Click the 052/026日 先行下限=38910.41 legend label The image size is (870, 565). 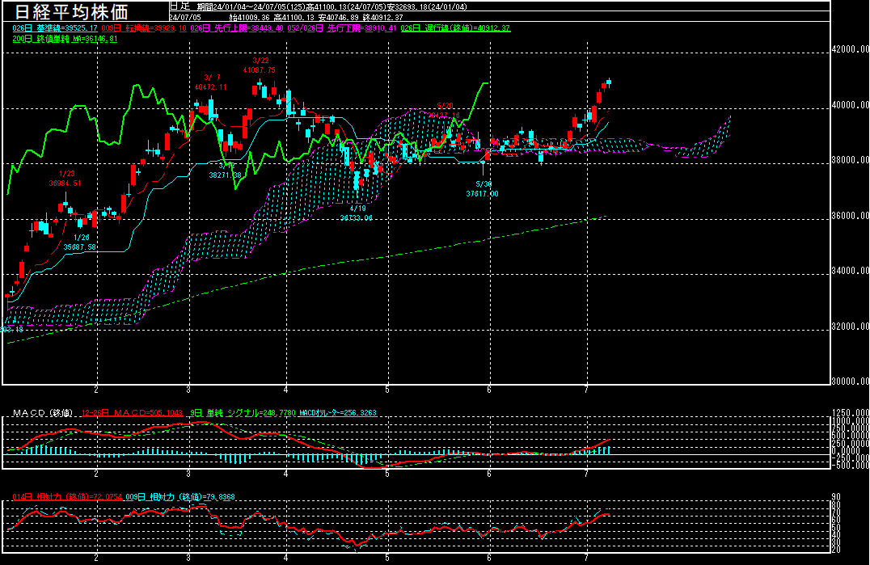click(x=341, y=28)
